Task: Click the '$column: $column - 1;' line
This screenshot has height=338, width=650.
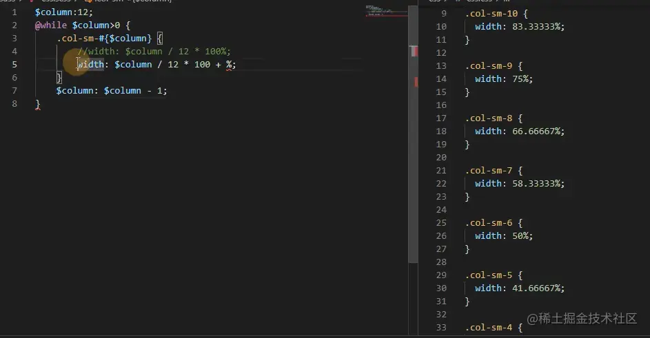Action: 112,91
